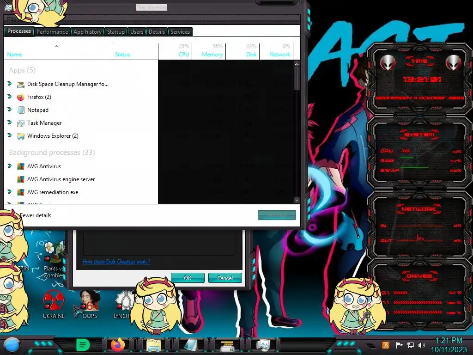Screen dimensions: 473x355
Task: Open File Explorer from the taskbar
Action: 153,345
